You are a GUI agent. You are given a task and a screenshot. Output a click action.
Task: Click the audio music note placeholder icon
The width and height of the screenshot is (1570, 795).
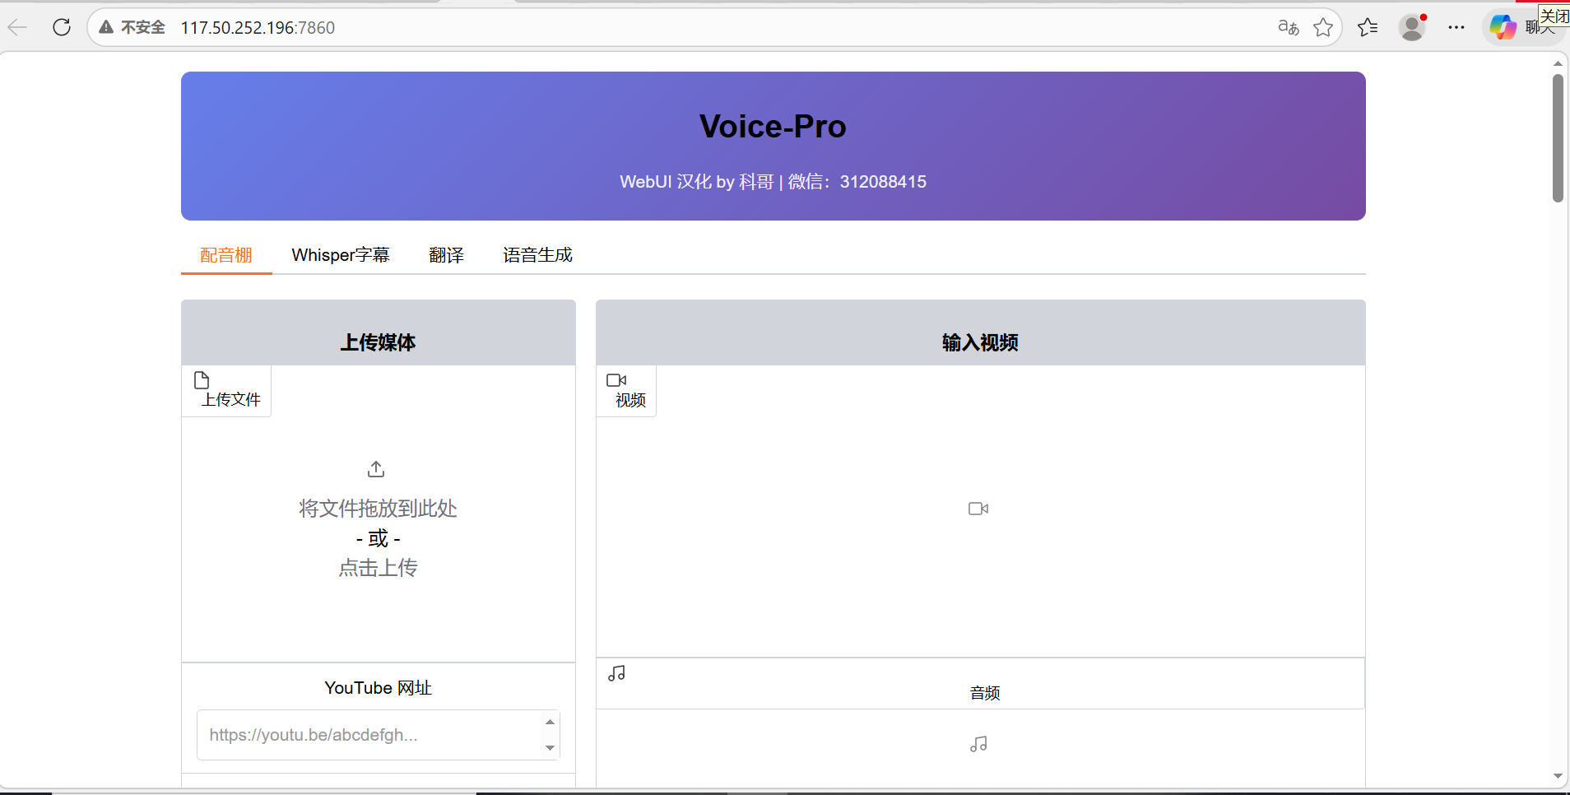click(x=978, y=744)
